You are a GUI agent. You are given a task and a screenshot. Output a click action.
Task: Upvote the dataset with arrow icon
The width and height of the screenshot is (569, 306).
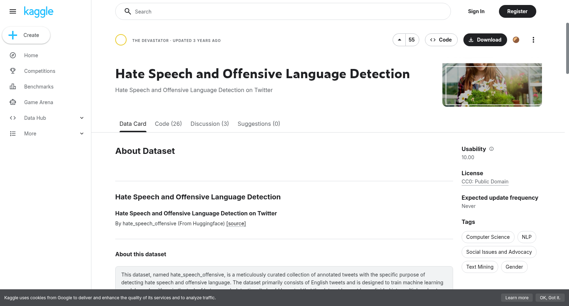[x=399, y=40]
